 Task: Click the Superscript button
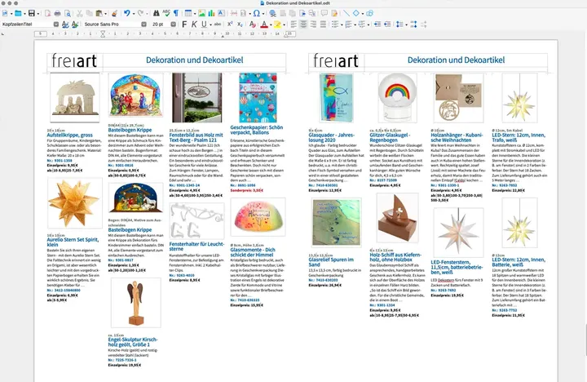point(230,24)
